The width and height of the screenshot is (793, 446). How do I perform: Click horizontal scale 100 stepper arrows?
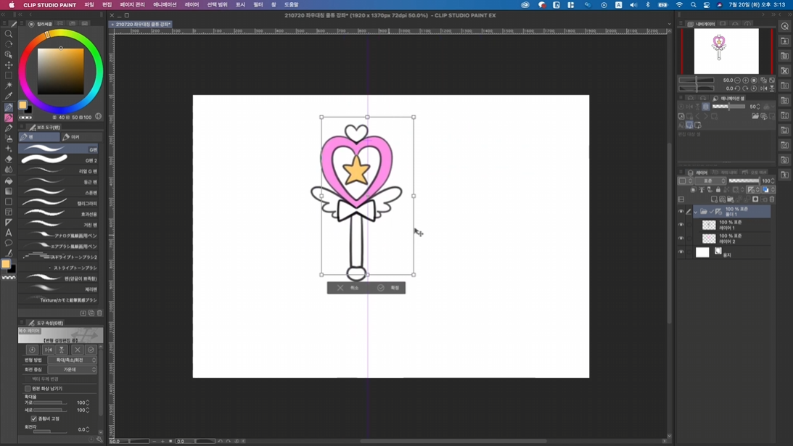coord(88,402)
